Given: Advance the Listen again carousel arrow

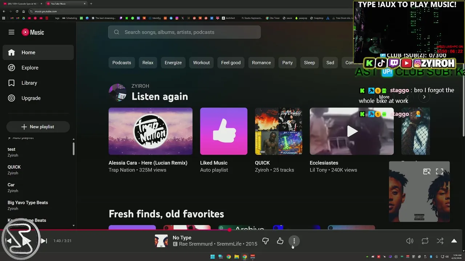Looking at the screenshot, I should (x=424, y=97).
